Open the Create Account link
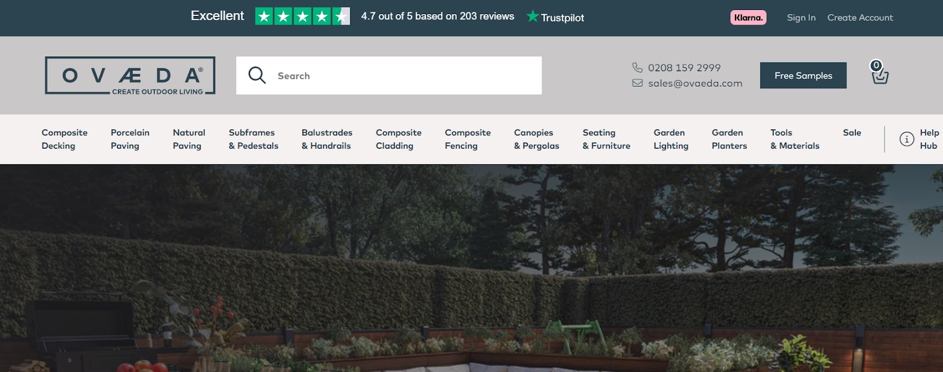Screen dimensions: 943x372 coord(860,18)
